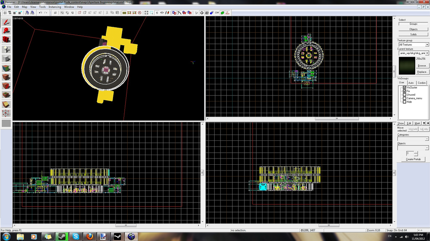Click bottom-left viewport horizontal scrollbar thumb

126,225
